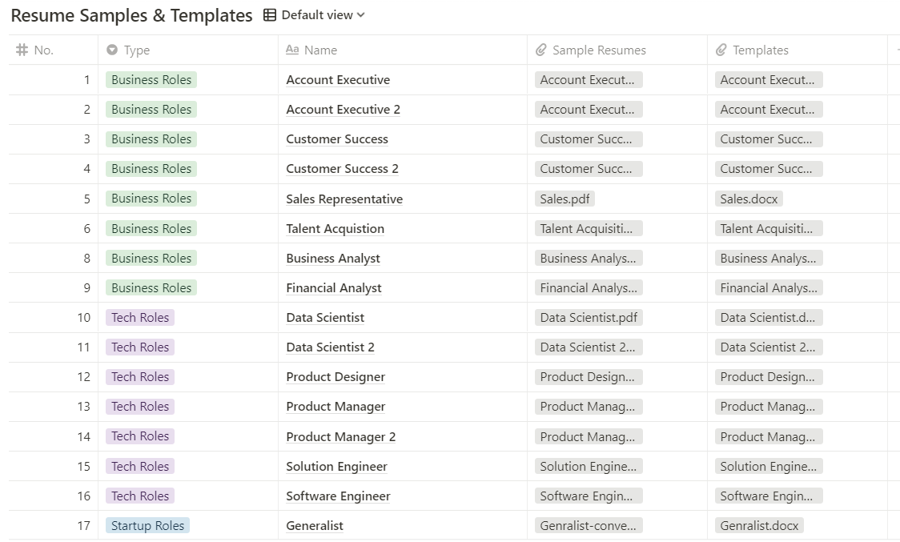The image size is (900, 542).
Task: Click the paperclip icon in Templates header
Action: tap(720, 50)
